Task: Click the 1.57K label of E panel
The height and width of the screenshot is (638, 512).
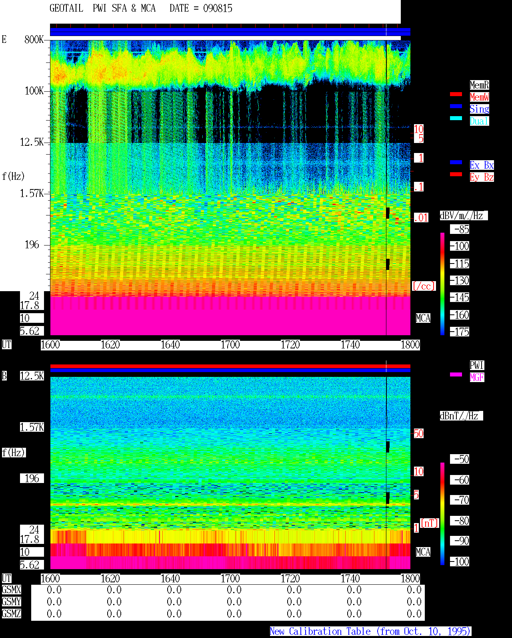Action: (x=32, y=193)
